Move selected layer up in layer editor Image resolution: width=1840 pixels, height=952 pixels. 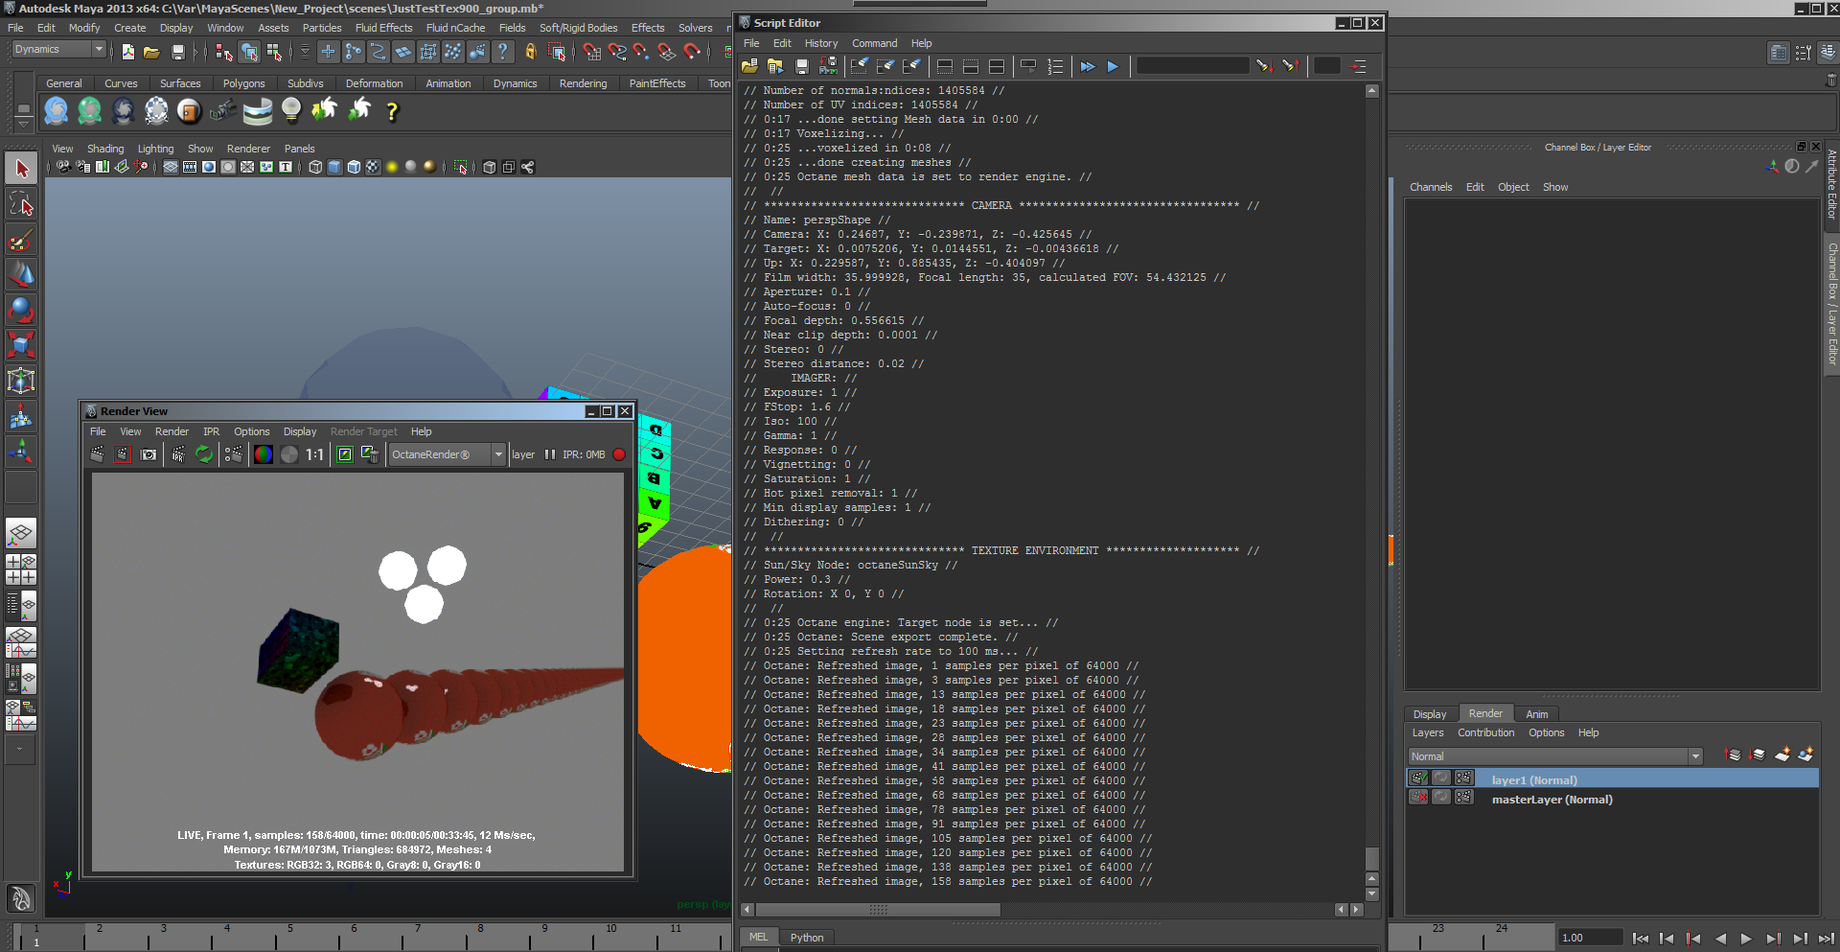1733,755
